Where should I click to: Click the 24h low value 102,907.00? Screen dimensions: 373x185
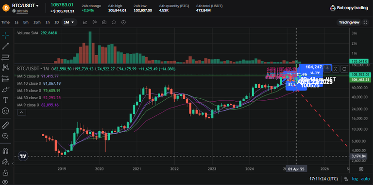(x=143, y=11)
